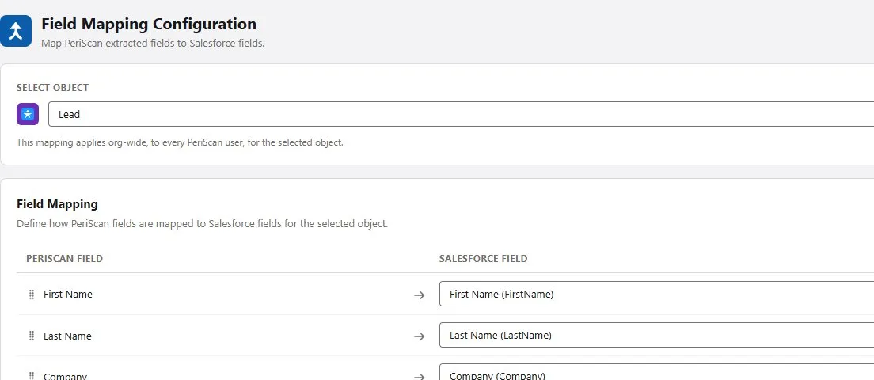Grab the Last Name row drag handle
874x380 pixels.
coord(31,336)
